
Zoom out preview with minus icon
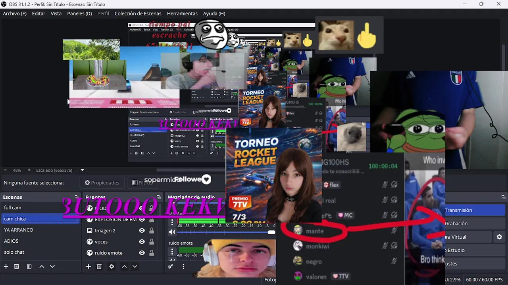tap(5, 170)
